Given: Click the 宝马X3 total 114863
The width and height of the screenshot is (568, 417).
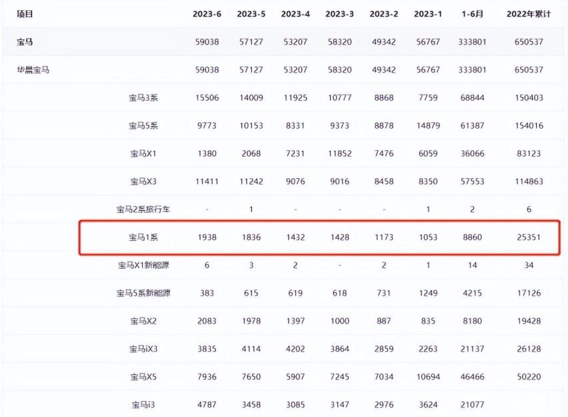Looking at the screenshot, I should click(529, 181).
